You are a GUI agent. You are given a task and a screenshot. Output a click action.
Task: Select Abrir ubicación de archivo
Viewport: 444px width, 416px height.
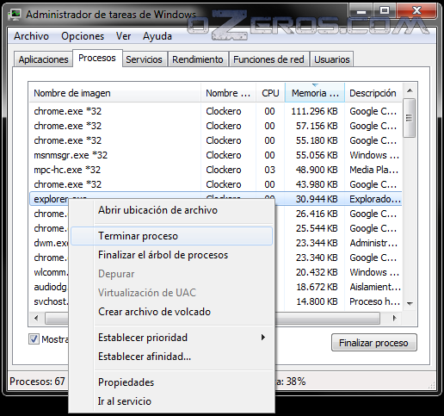point(171,210)
